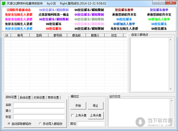The width and height of the screenshot is (178, 131).
Task: Click the 群号码 column header
Action: coord(58,35)
